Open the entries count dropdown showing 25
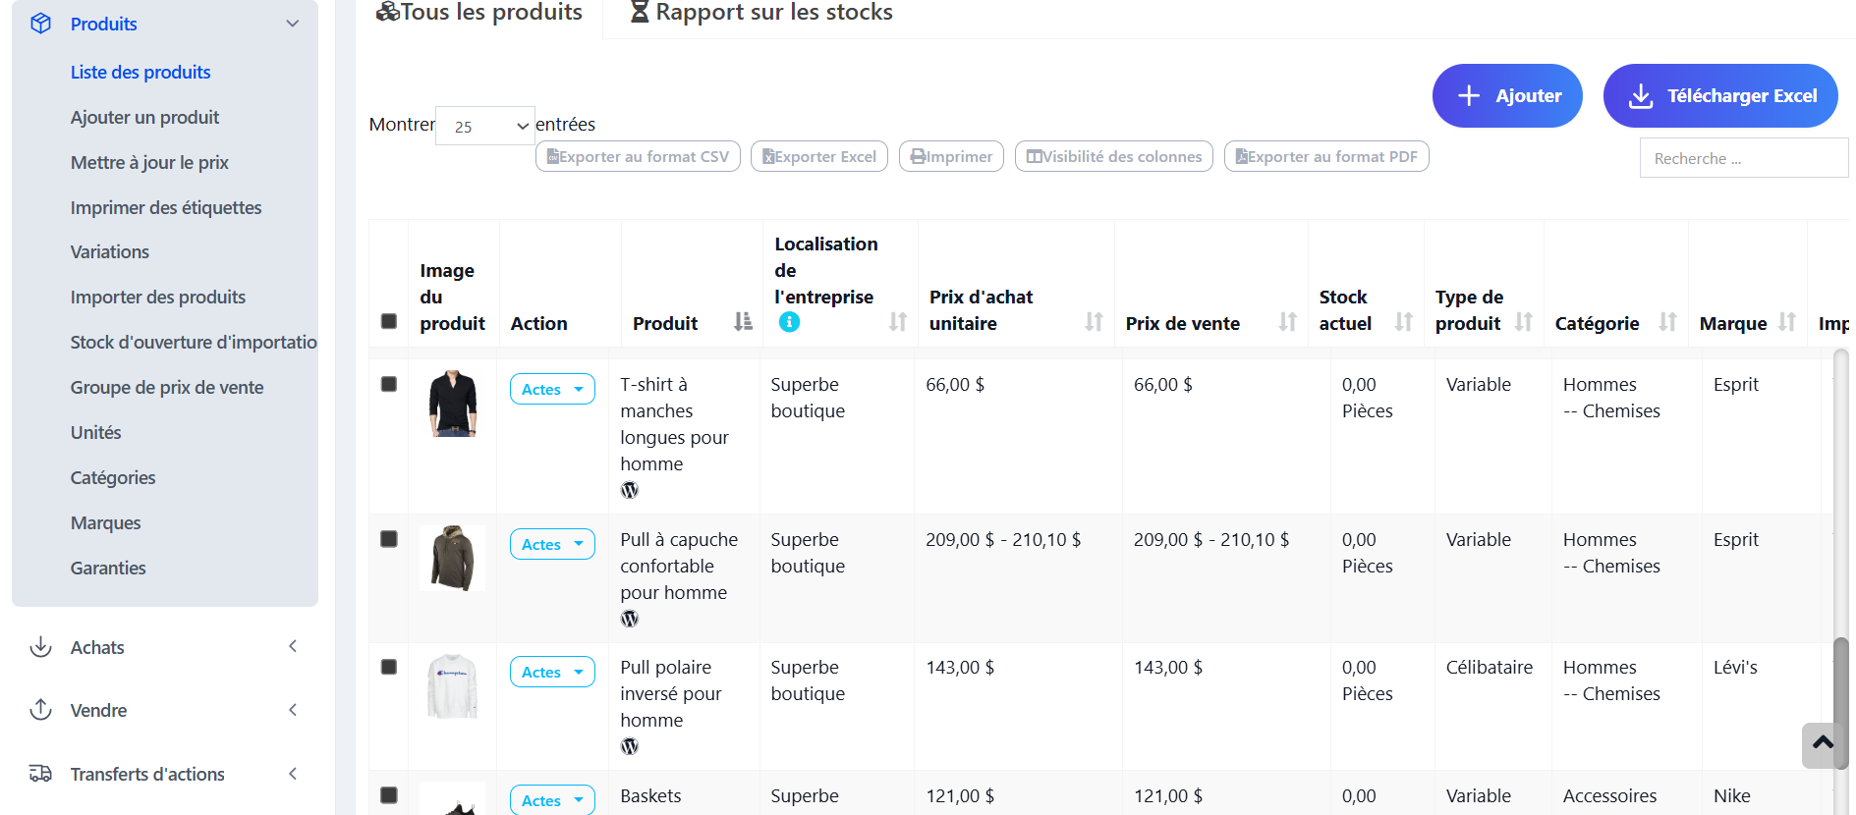Screen dimensions: 1856x815 (485, 126)
